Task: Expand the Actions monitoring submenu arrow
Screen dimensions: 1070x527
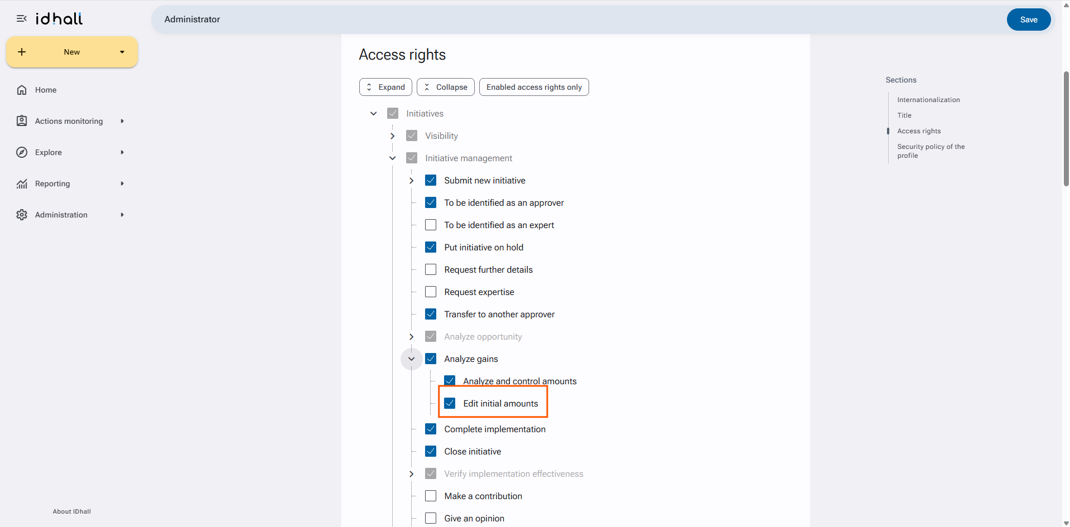Action: coord(122,121)
